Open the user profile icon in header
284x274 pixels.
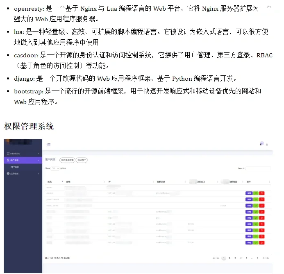(x=267, y=145)
